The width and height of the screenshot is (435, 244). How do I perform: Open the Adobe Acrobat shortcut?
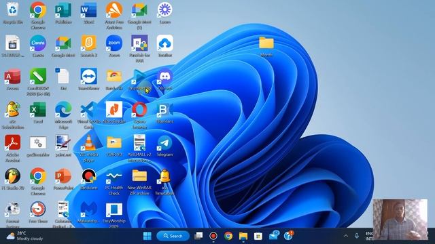13,148
